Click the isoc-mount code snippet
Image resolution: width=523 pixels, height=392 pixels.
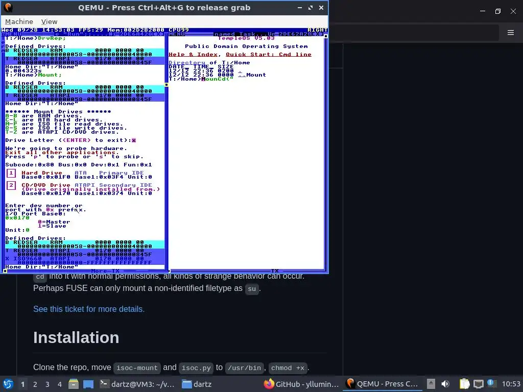click(x=137, y=367)
